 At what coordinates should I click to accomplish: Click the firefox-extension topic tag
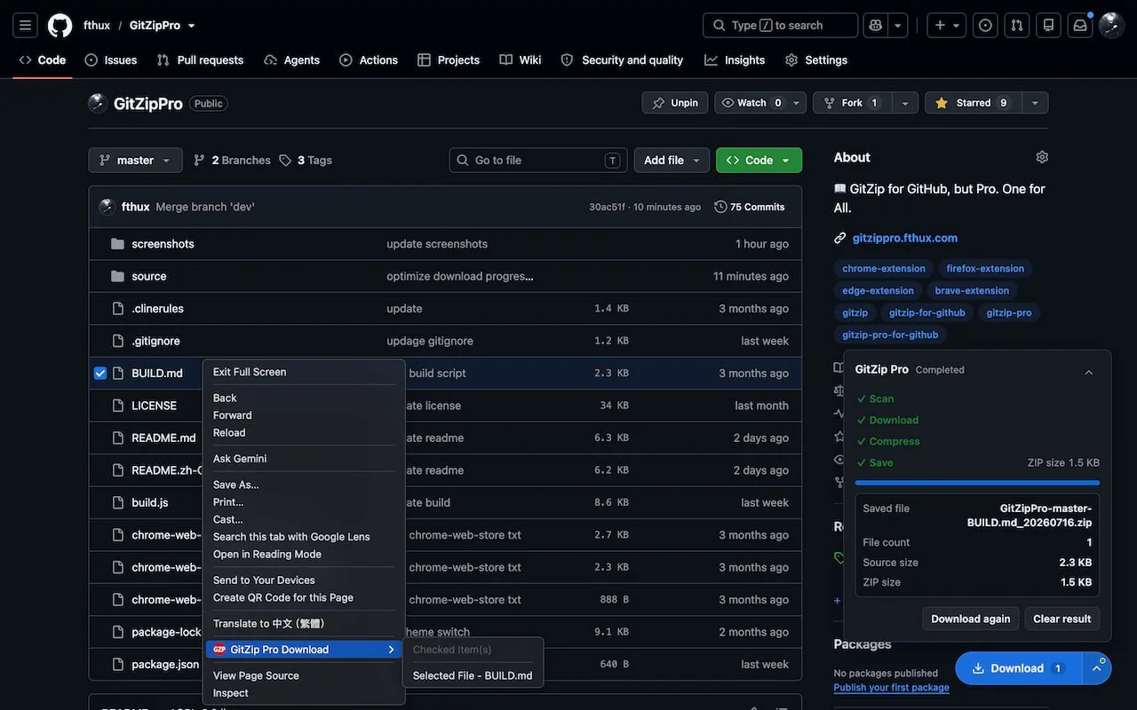point(985,269)
